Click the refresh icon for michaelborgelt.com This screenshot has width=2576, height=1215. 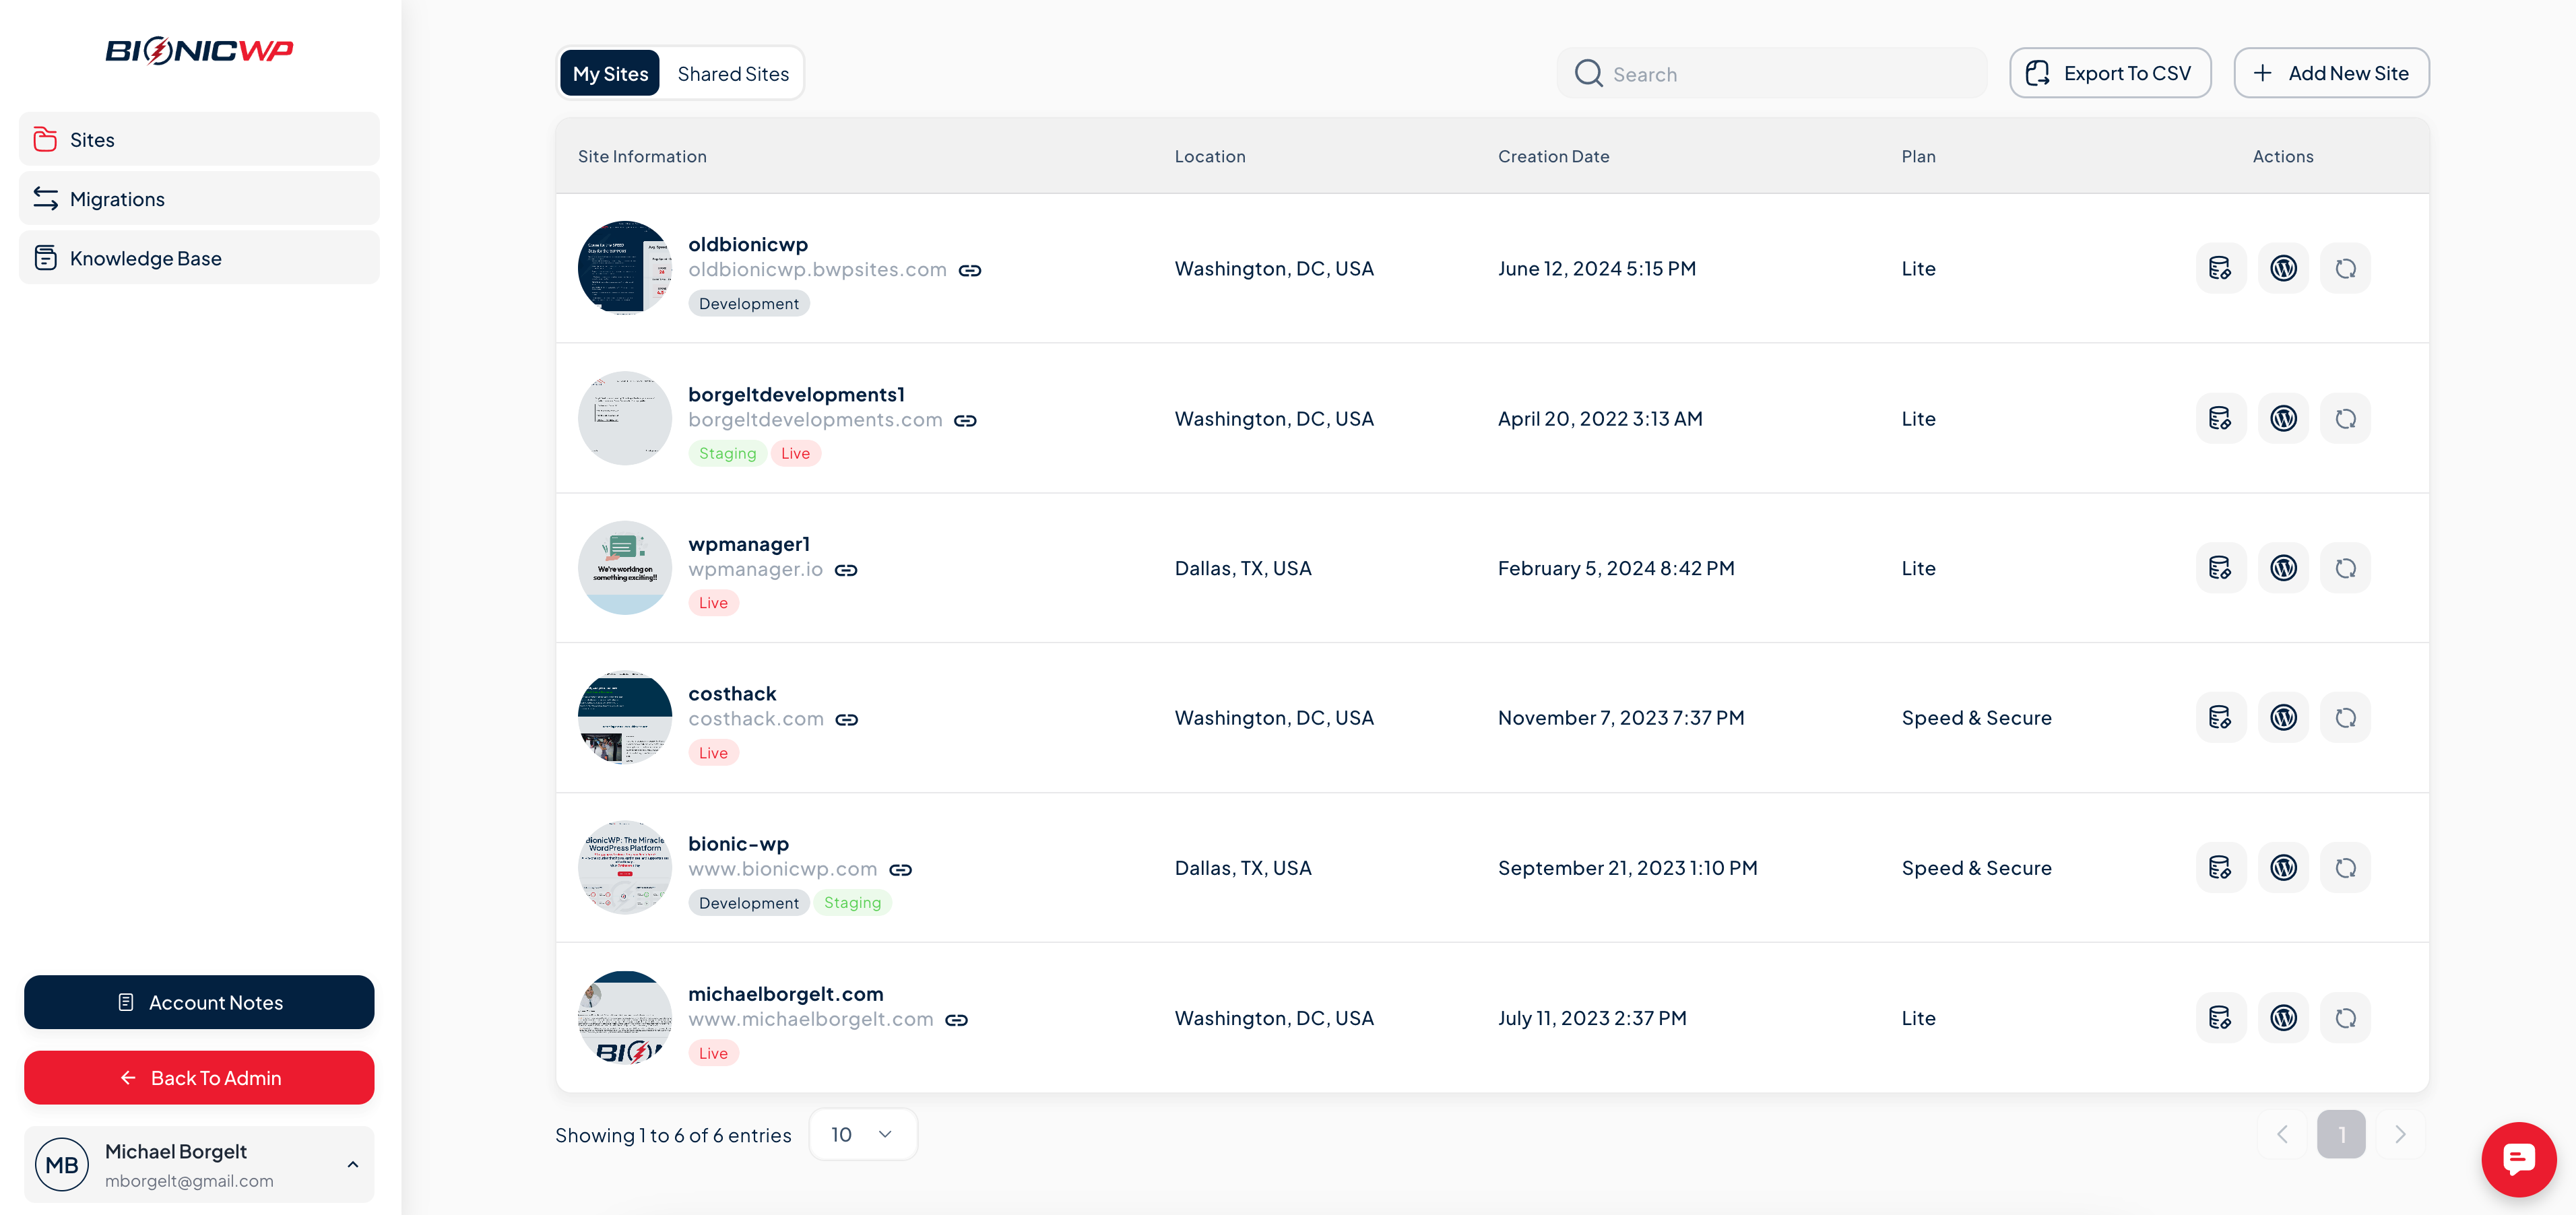tap(2345, 1017)
